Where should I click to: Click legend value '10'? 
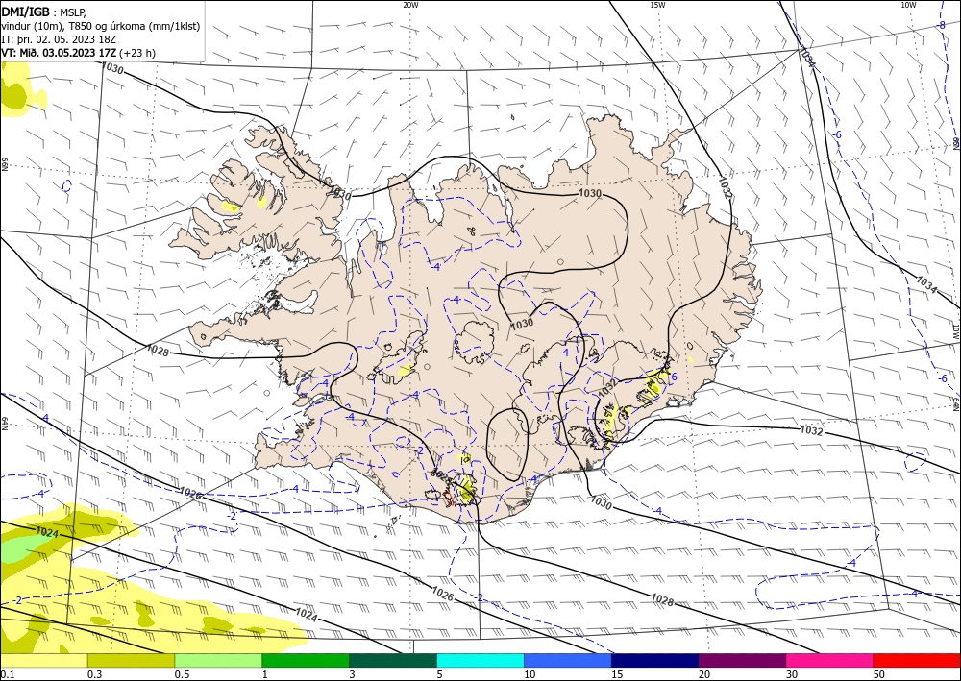coord(530,674)
